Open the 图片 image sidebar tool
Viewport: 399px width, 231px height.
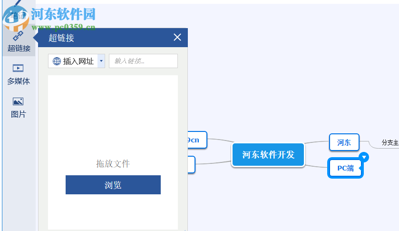coord(19,108)
